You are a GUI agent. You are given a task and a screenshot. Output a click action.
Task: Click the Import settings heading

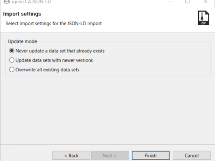coord(22,14)
